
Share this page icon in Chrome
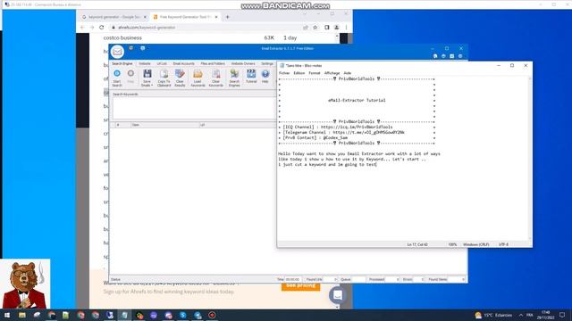pyautogui.click(x=306, y=28)
